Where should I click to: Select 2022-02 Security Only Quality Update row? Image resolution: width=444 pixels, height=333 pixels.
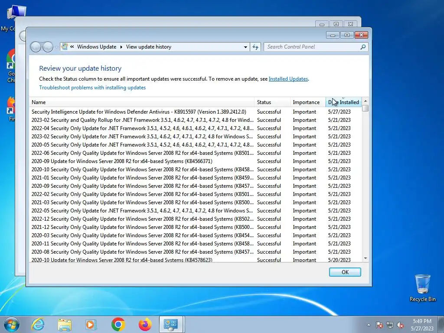tap(196, 194)
